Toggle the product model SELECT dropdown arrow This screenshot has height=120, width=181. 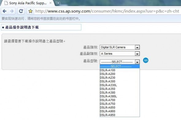(x=137, y=62)
